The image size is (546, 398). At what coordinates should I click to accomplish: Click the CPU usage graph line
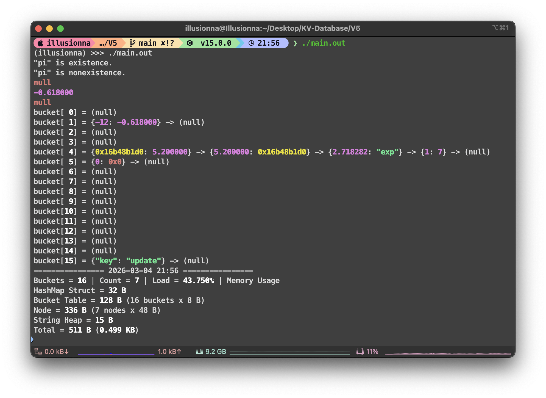(x=448, y=353)
